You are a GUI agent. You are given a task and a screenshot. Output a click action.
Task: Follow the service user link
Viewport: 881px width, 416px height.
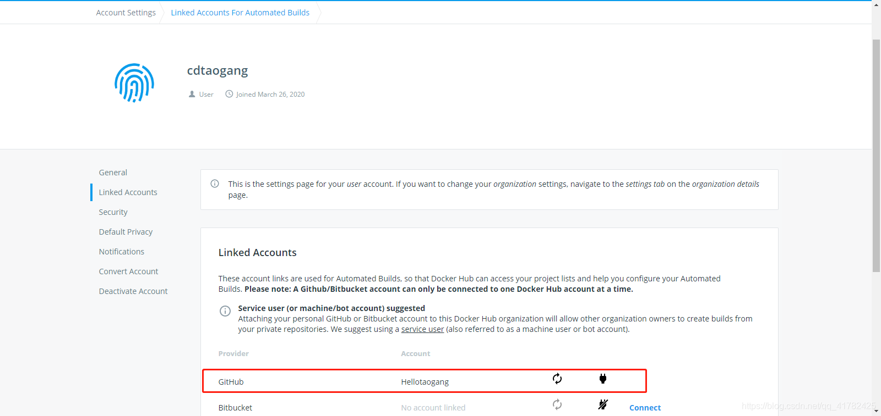click(x=422, y=329)
